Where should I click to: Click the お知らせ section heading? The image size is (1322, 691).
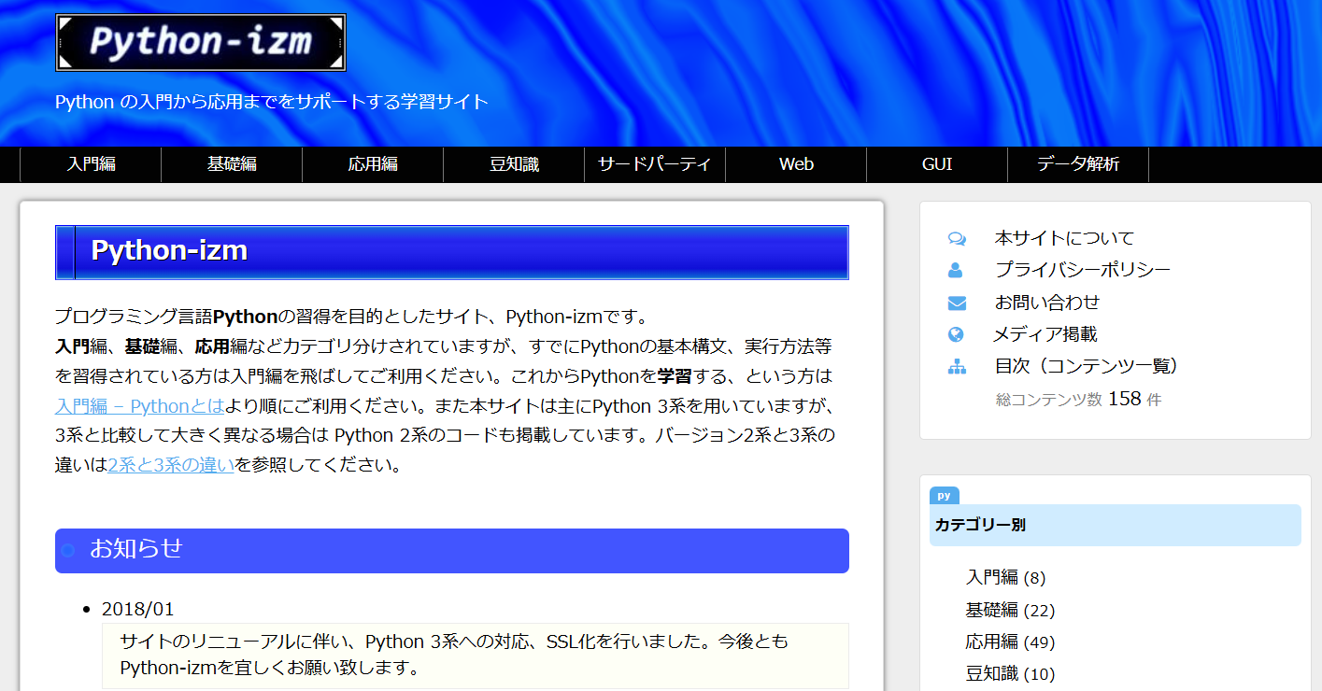pos(136,549)
